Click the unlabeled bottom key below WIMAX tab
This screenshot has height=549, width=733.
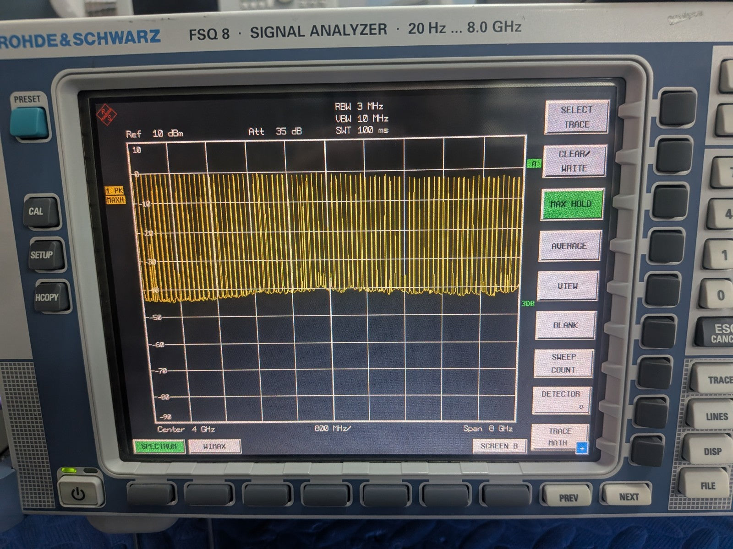tap(208, 495)
